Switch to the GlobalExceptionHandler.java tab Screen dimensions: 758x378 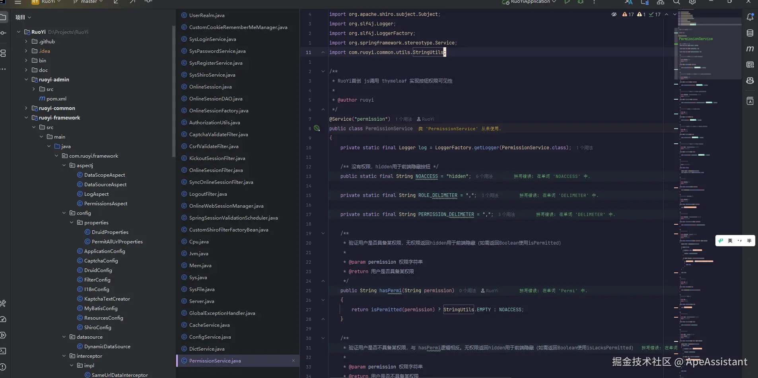(x=222, y=313)
